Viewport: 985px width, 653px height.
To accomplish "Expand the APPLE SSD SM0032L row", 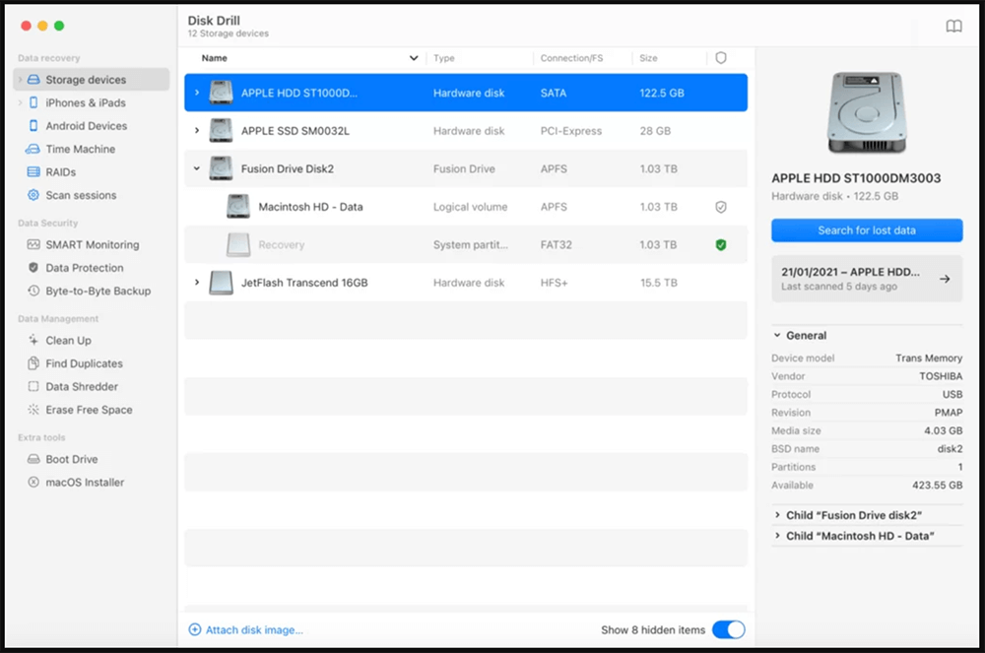I will pyautogui.click(x=197, y=131).
